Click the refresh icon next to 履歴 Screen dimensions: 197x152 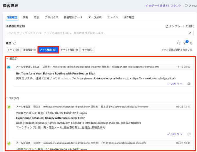[x=15, y=43]
